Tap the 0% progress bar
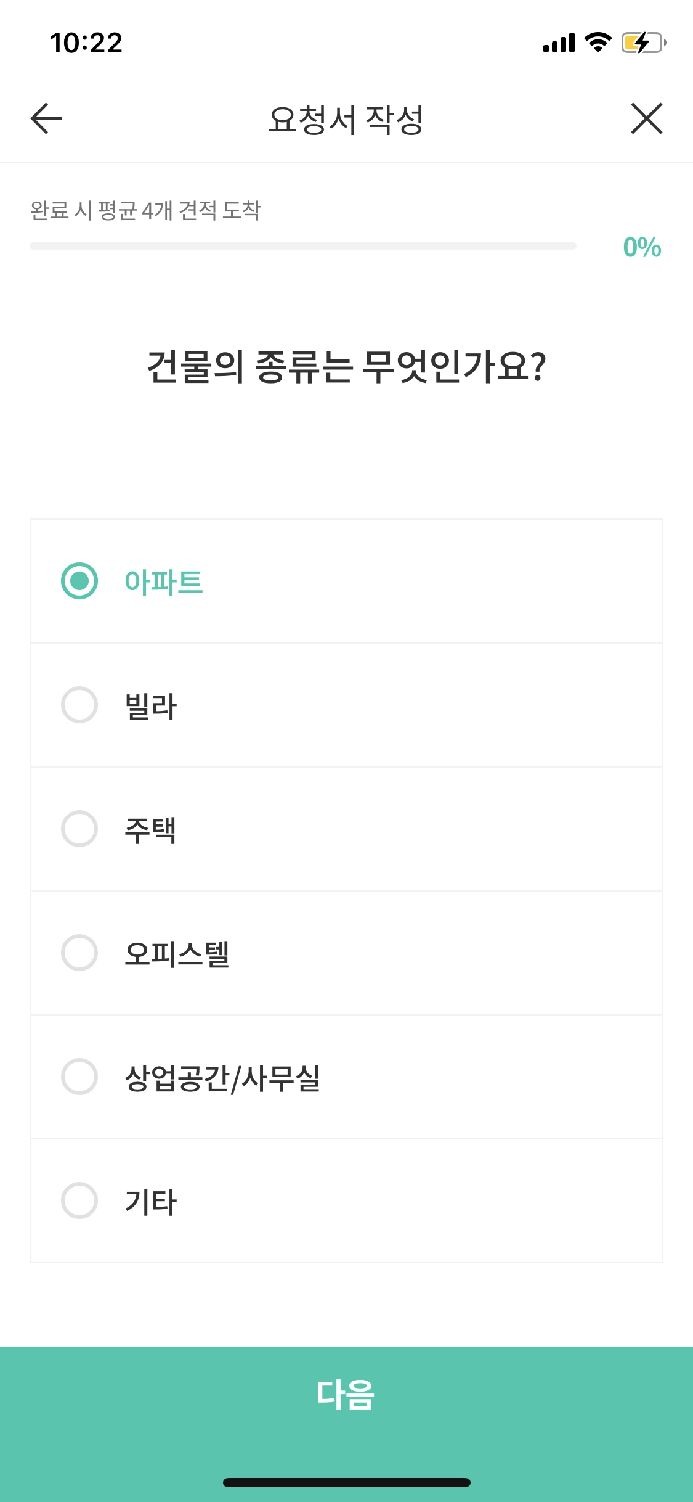The width and height of the screenshot is (693, 1502). [x=302, y=245]
